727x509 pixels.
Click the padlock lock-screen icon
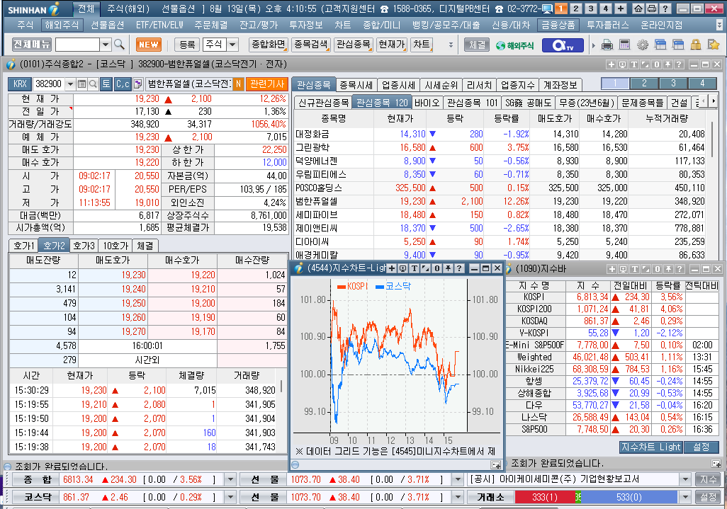[696, 45]
